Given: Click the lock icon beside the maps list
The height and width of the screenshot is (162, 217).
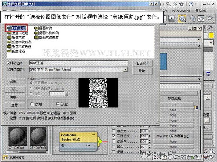Looking at the screenshot, I should (197, 107).
